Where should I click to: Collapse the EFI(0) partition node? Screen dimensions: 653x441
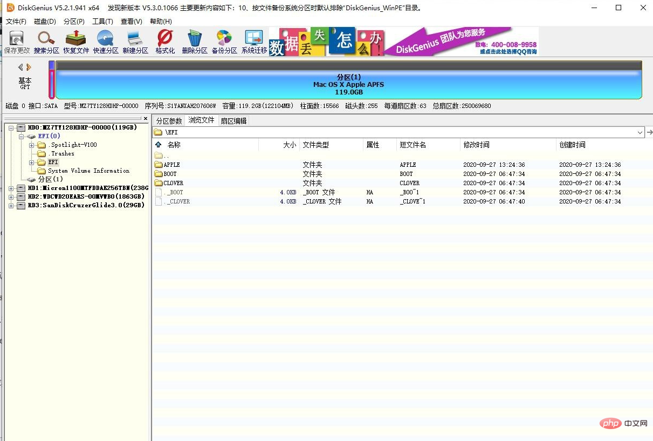21,136
